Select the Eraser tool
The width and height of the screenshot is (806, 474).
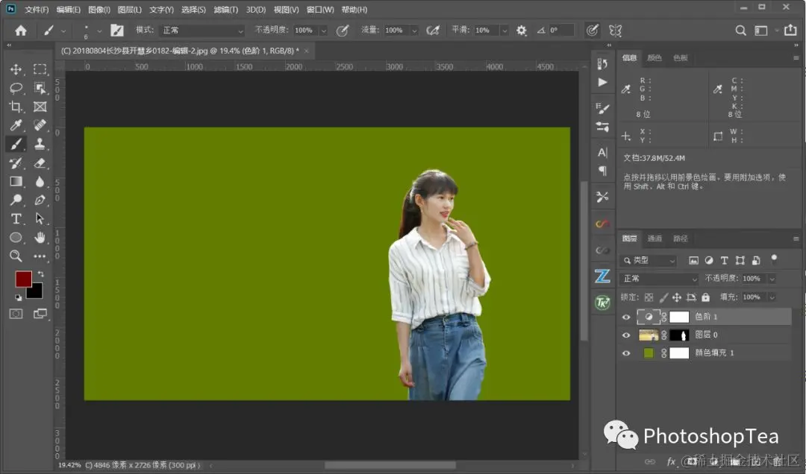[x=40, y=162]
